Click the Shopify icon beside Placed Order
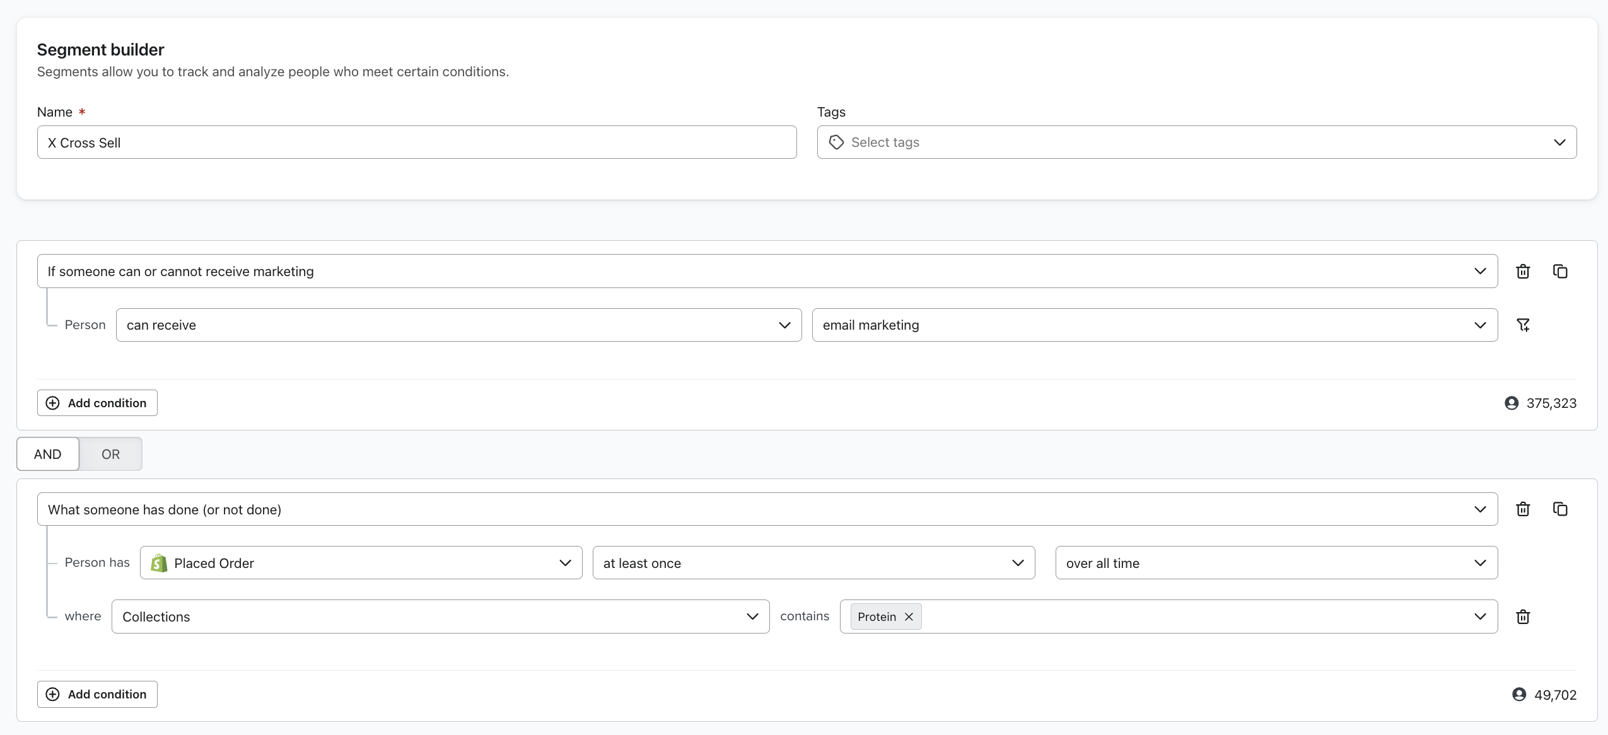 158,562
